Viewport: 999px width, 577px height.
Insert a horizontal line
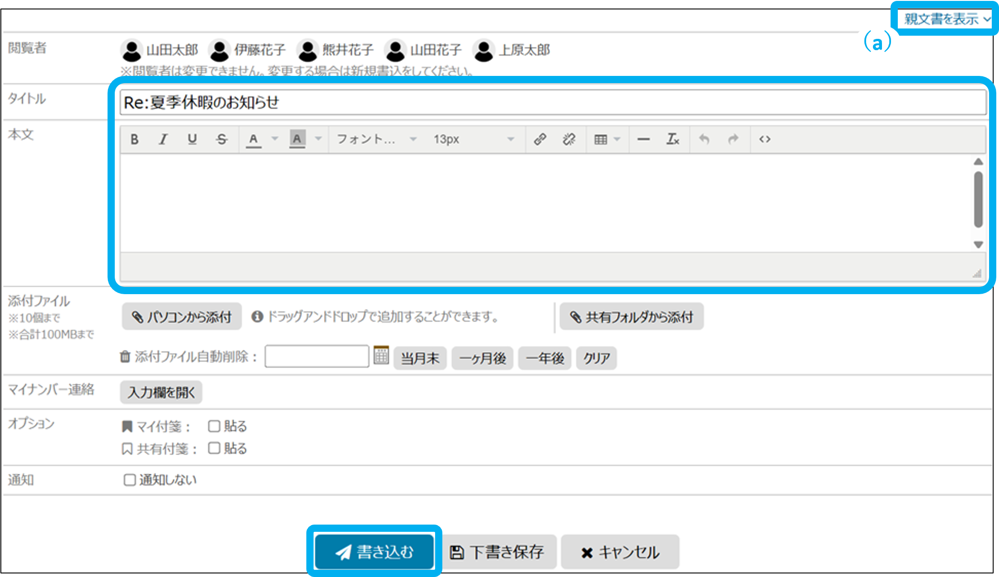pyautogui.click(x=643, y=139)
